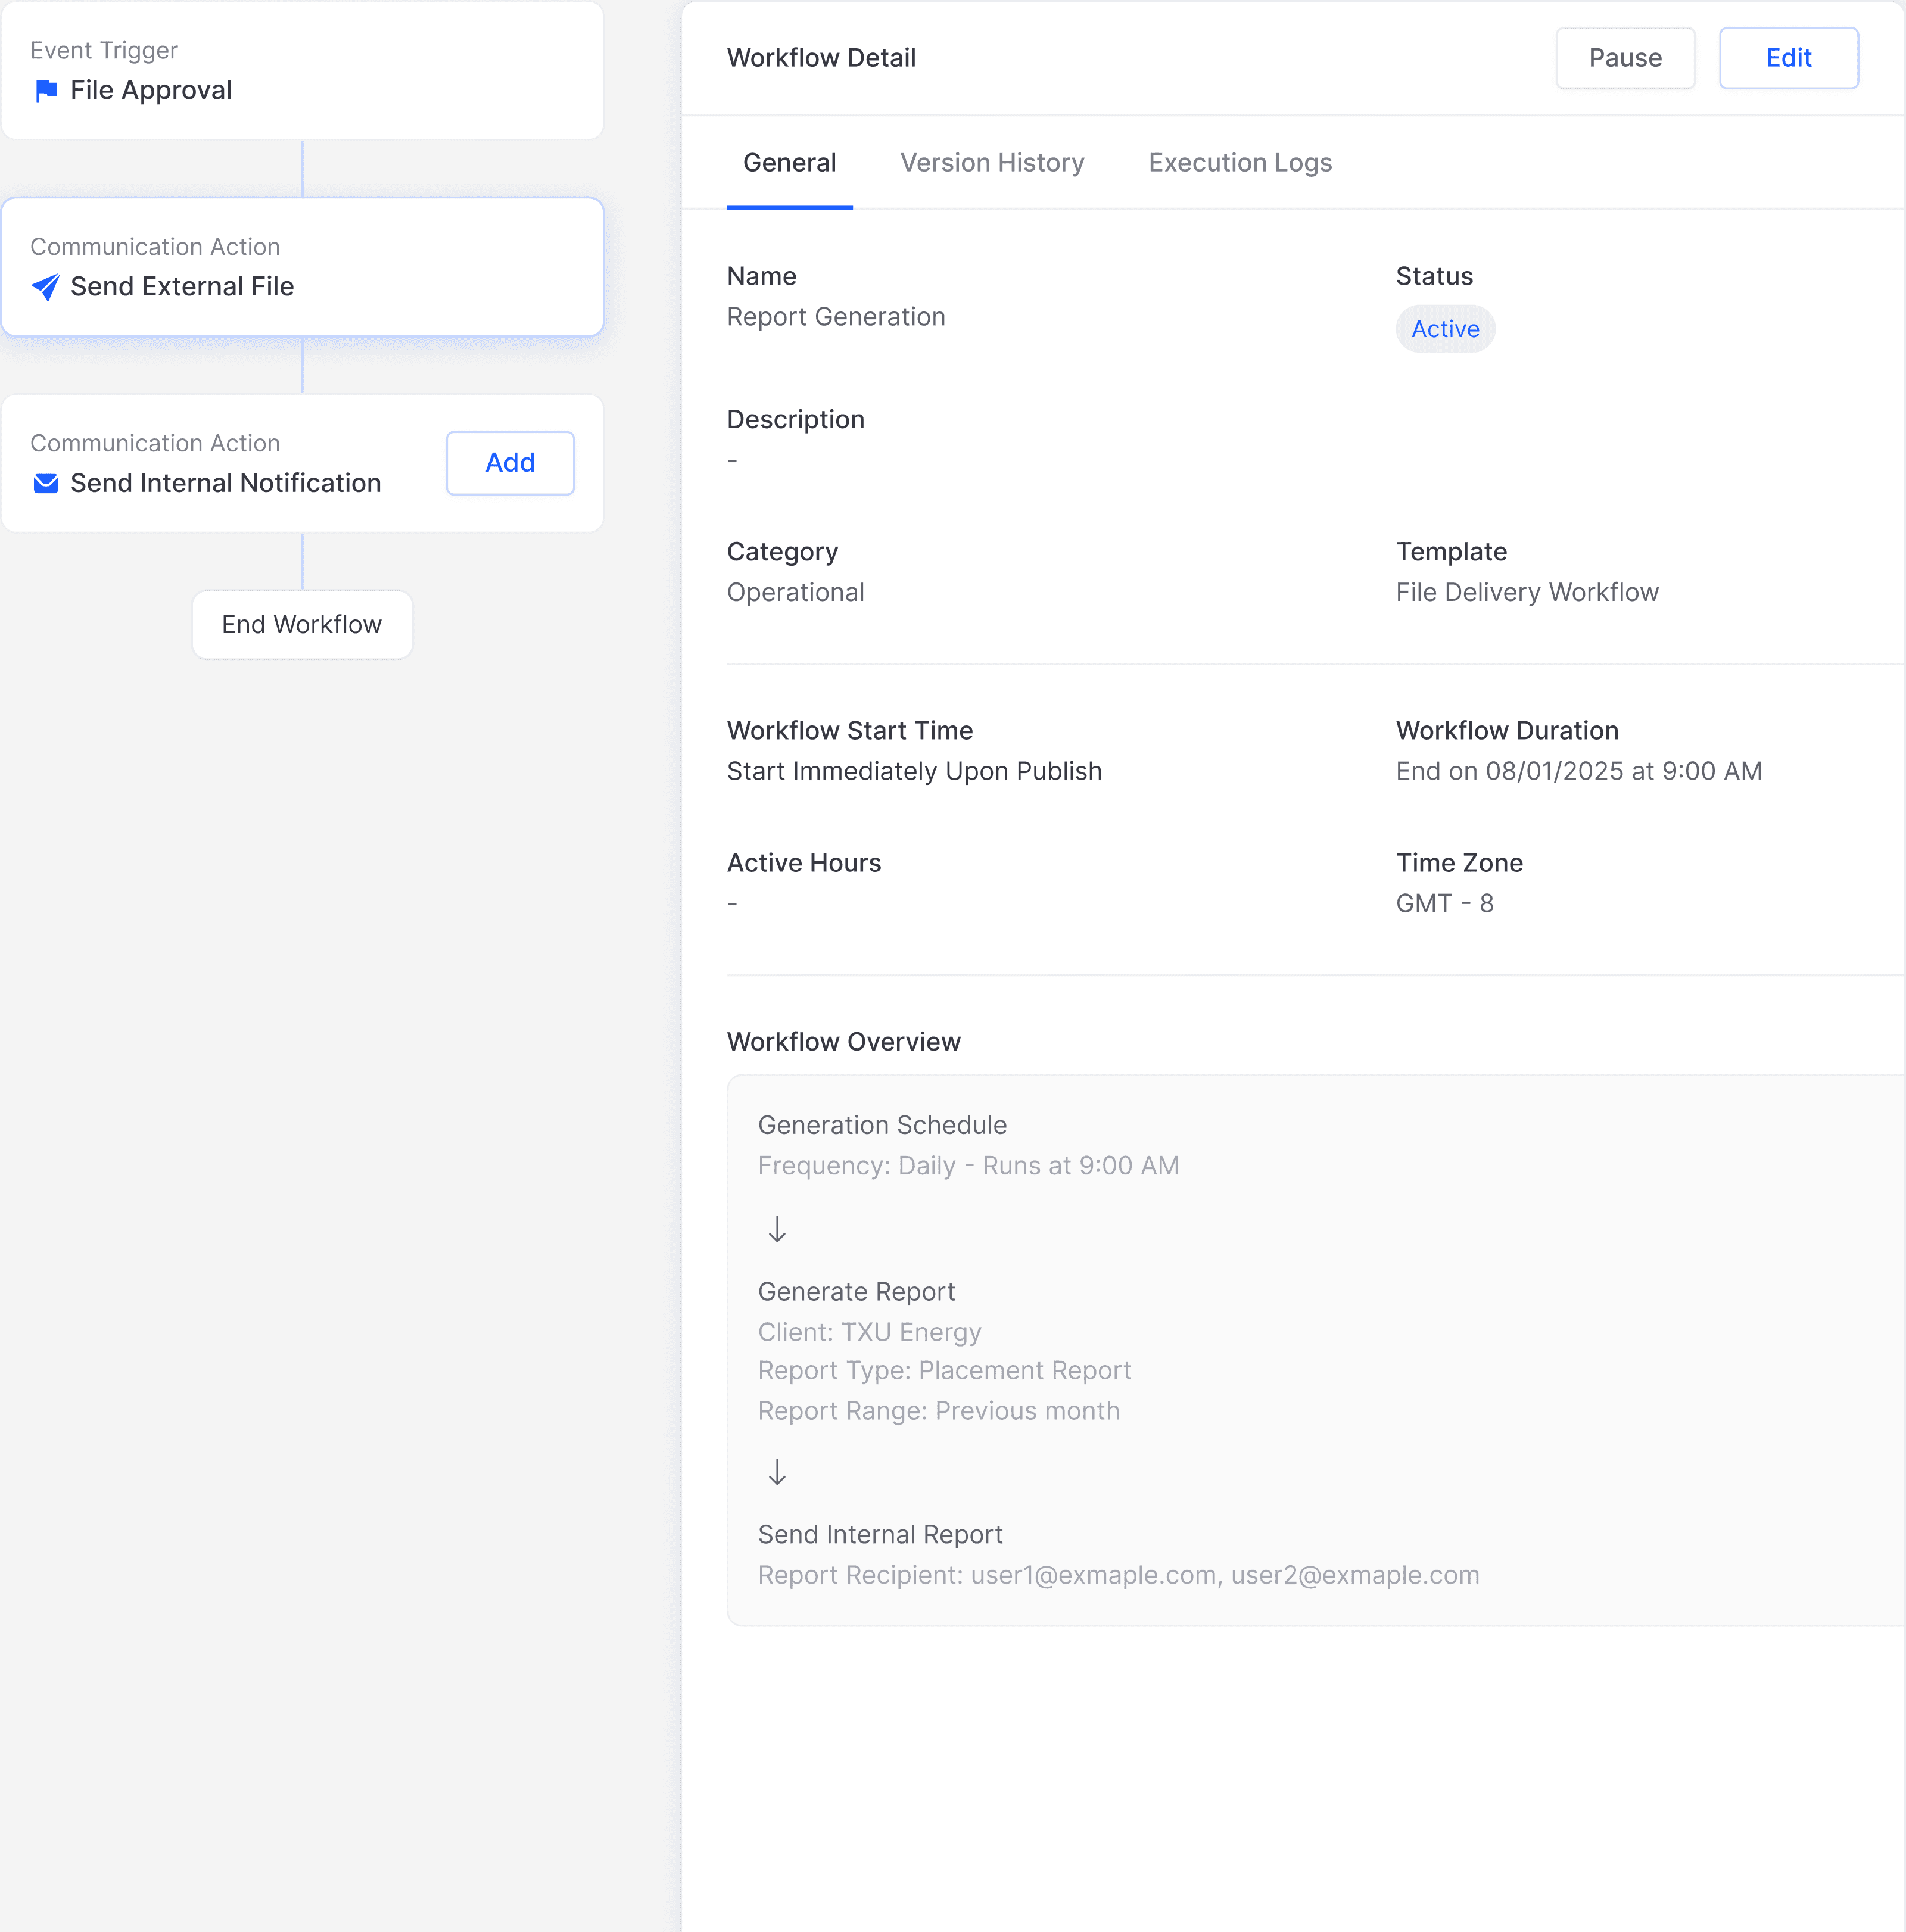Click the Report Recipient email addresses line
This screenshot has width=1906, height=1932.
(1118, 1575)
